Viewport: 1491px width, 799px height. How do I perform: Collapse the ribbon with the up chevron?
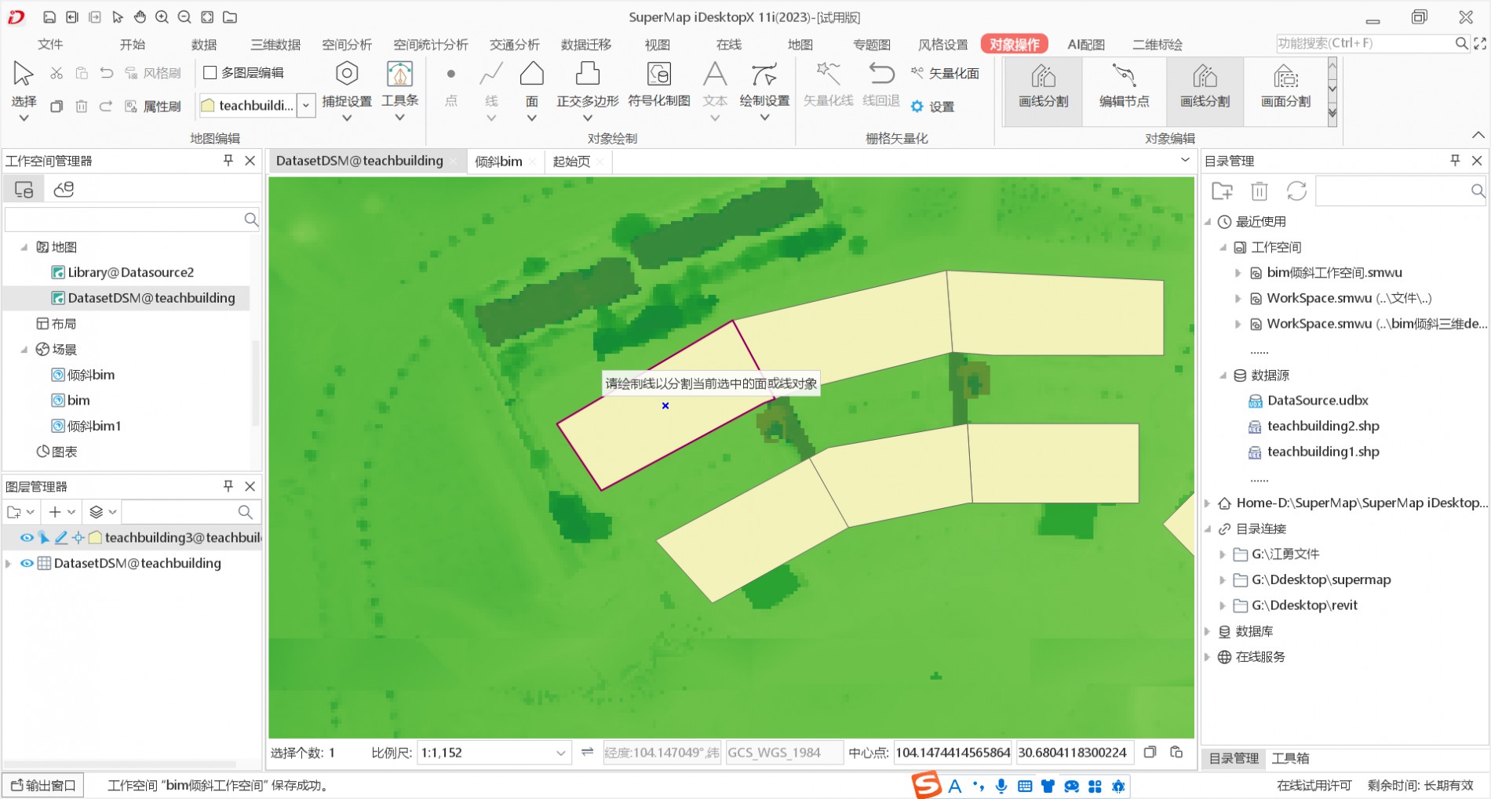click(1478, 135)
